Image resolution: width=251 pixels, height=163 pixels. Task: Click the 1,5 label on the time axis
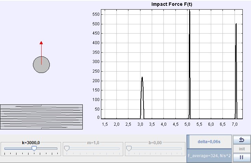pos(105,124)
